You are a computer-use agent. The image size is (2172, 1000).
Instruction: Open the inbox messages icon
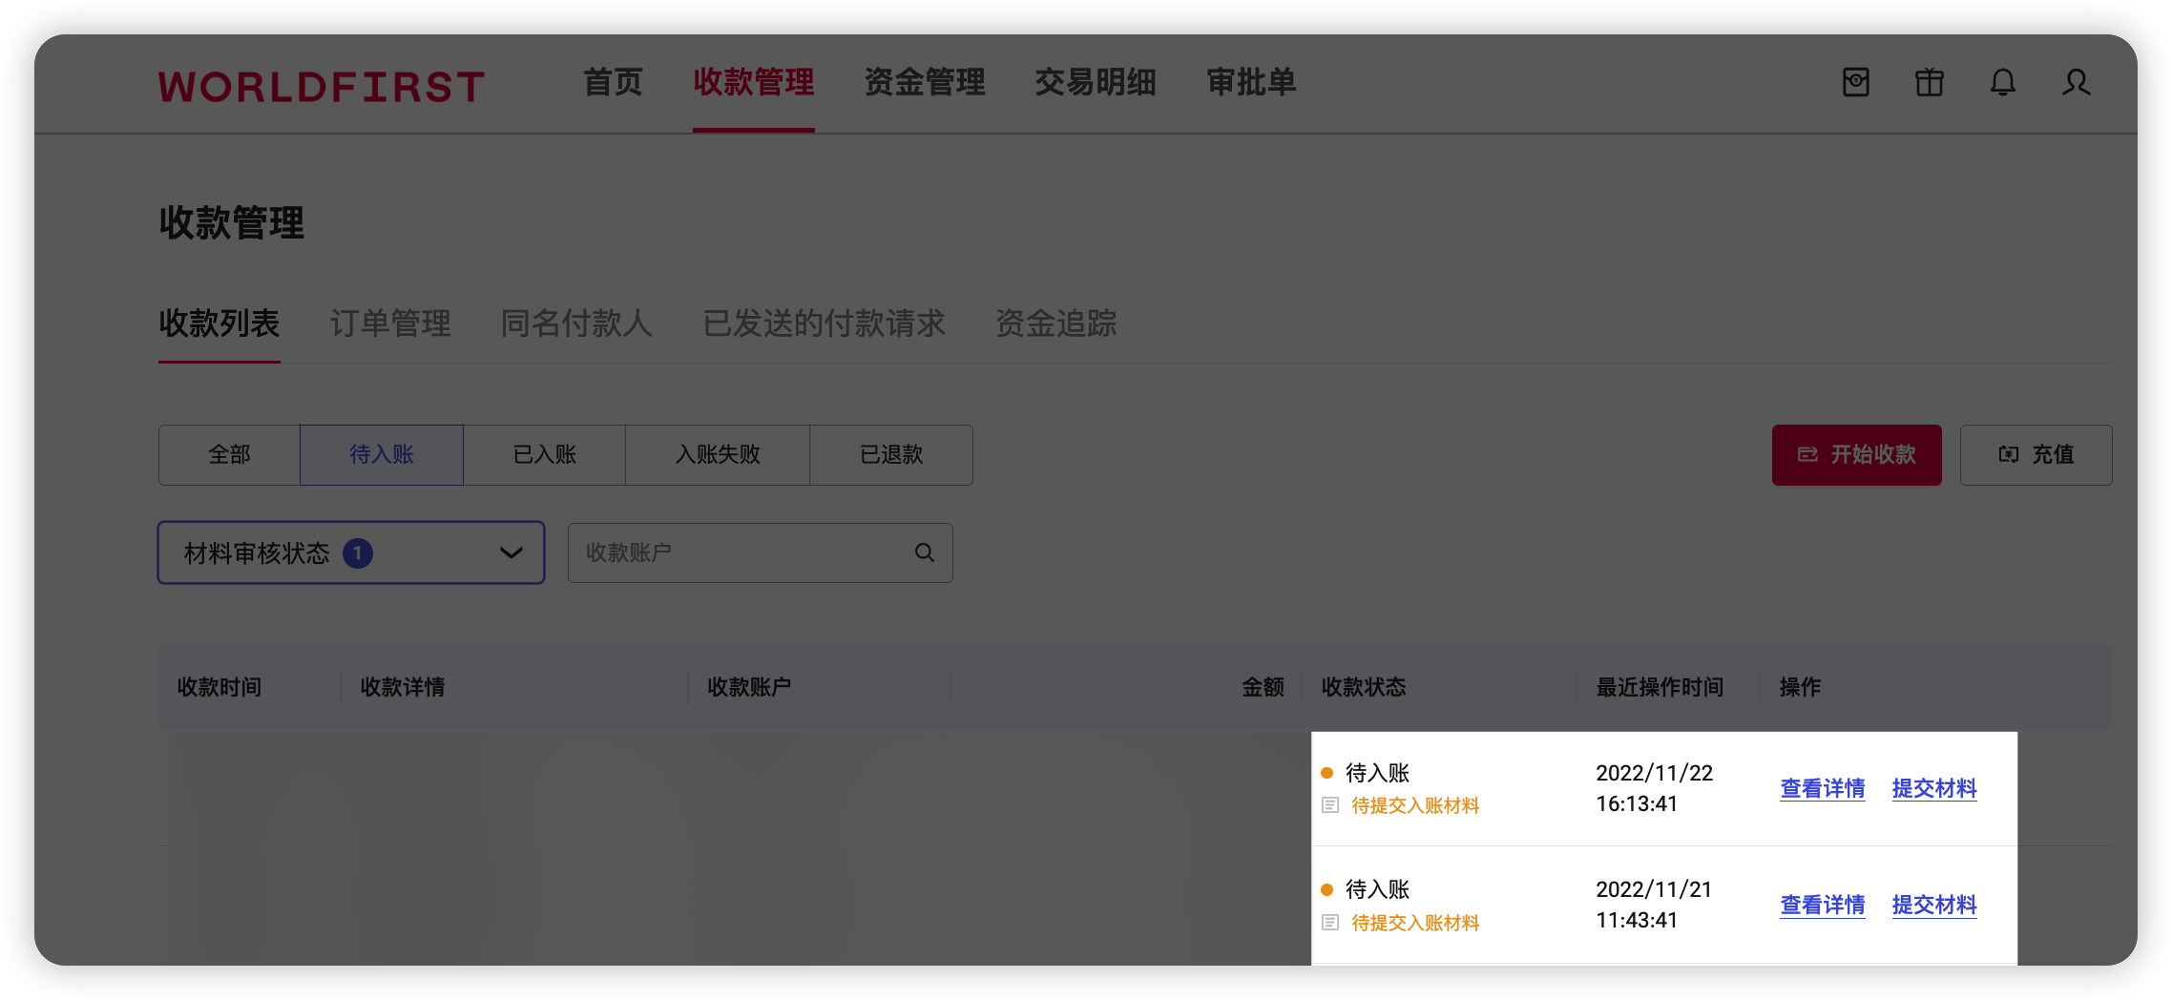1856,83
